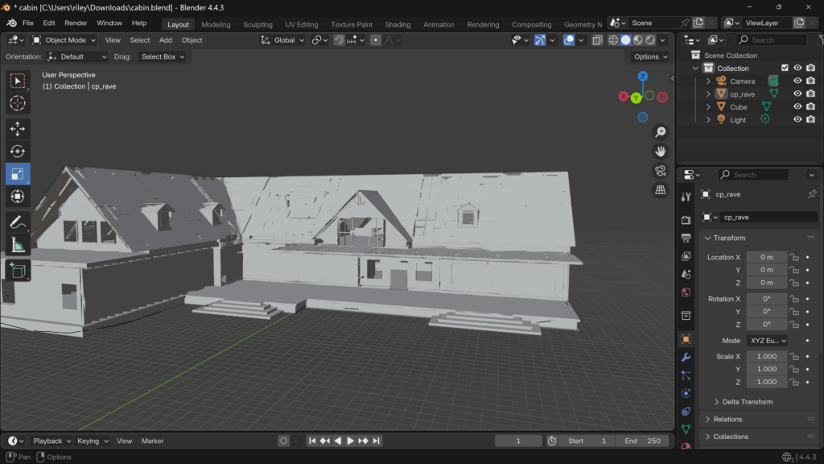Image resolution: width=824 pixels, height=464 pixels.
Task: Expand the Delta Transform panel
Action: [743, 402]
